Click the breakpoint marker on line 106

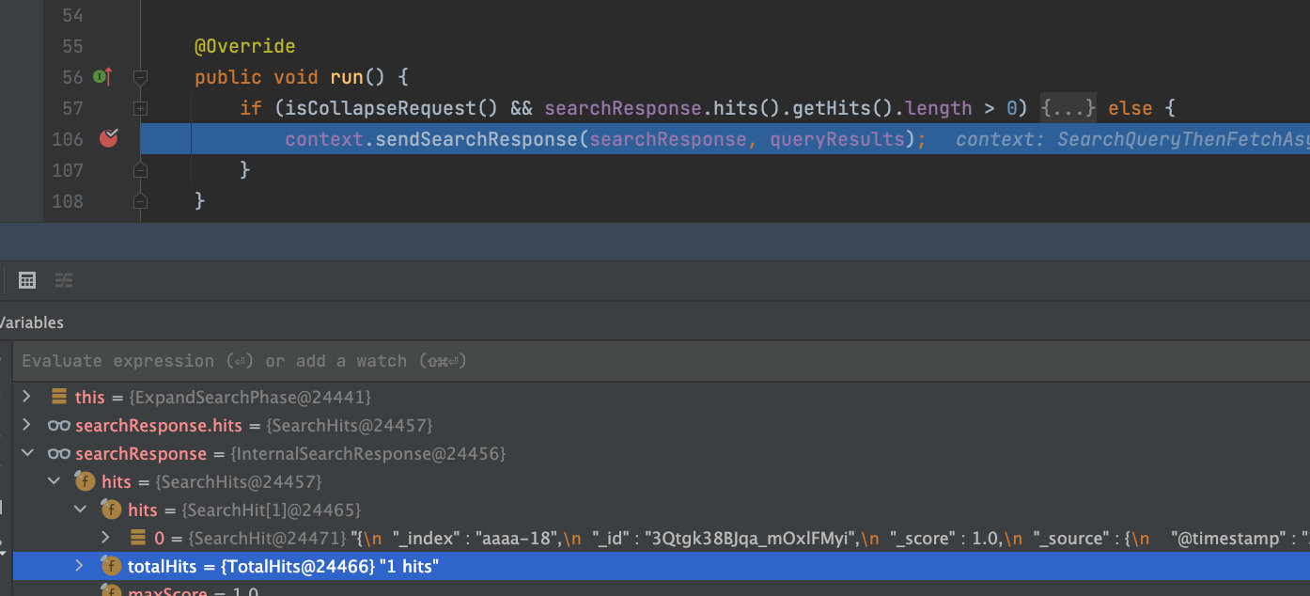pos(109,139)
